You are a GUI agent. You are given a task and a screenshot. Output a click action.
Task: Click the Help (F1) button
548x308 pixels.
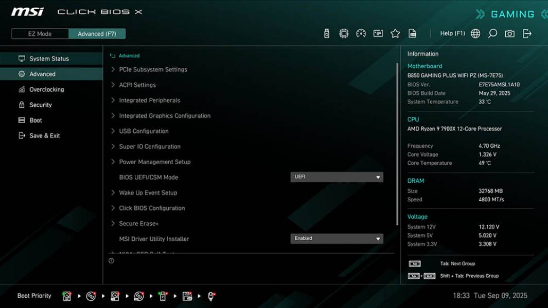(452, 33)
